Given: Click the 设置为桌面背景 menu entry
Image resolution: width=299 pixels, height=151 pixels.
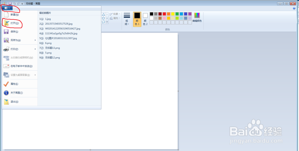Looking at the screenshot, I should 20,75.
